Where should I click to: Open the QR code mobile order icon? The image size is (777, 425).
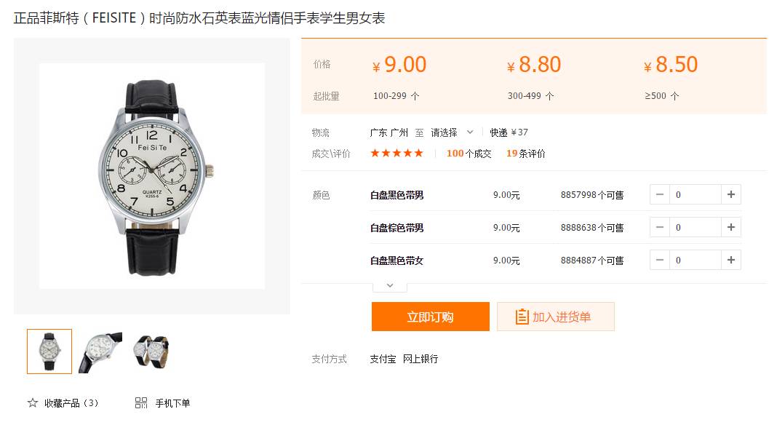pyautogui.click(x=141, y=402)
